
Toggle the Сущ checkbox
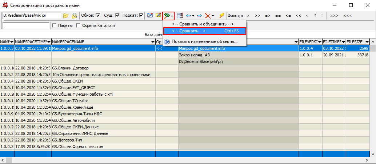(x=117, y=16)
